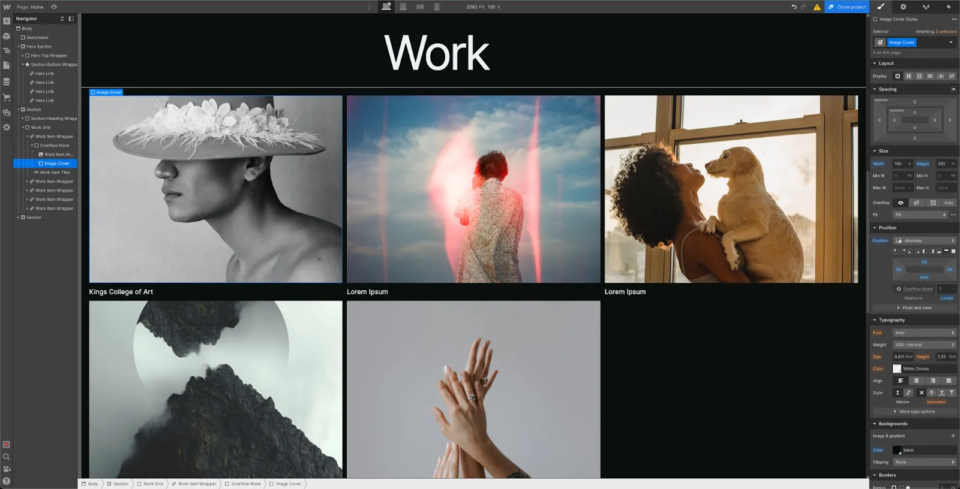This screenshot has width=960, height=489.
Task: Open the Image Cover selector dropdown arrow
Action: pyautogui.click(x=951, y=43)
